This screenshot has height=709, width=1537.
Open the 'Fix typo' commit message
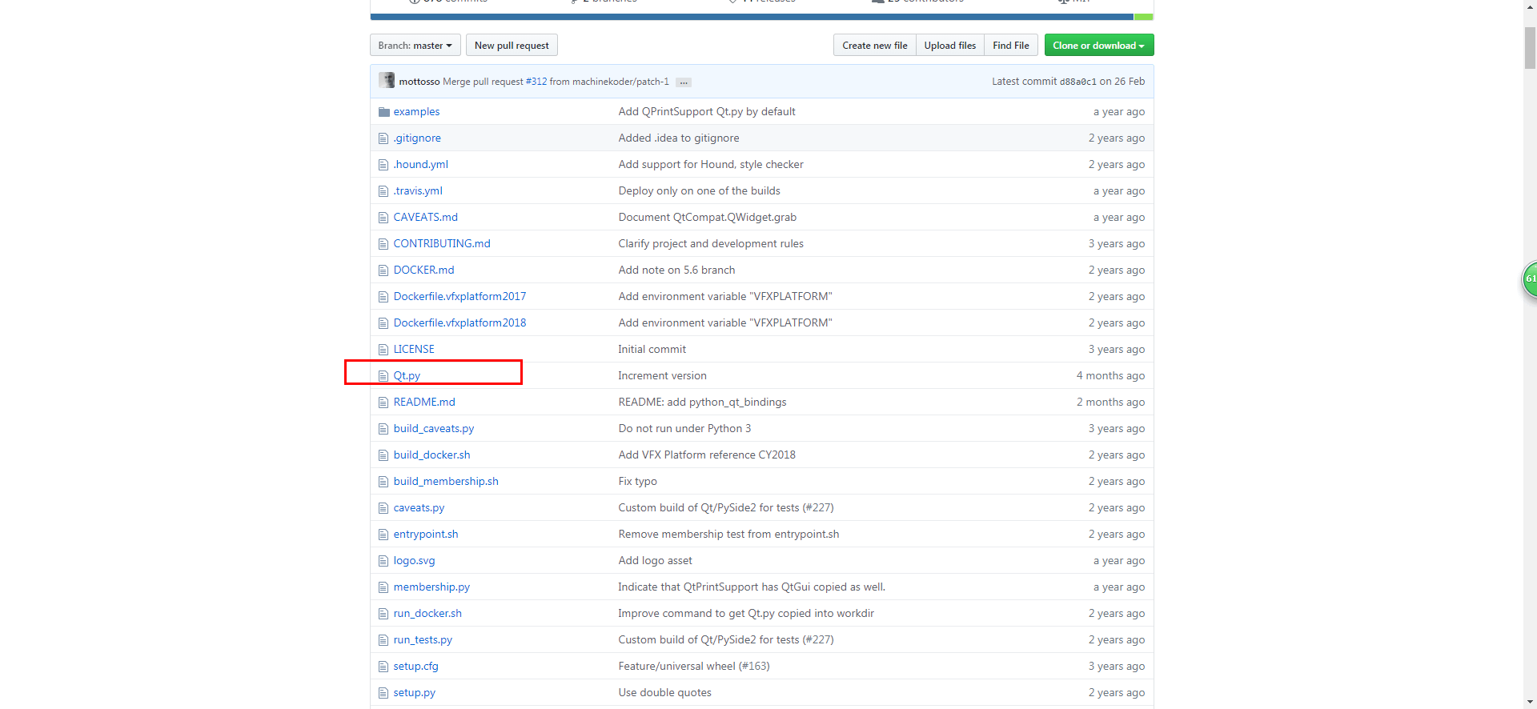(637, 482)
